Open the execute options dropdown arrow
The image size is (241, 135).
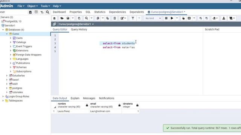177,18
